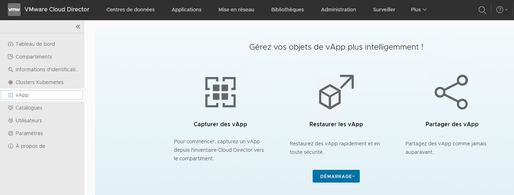Click the VMware logo icon
Viewport: 514px width, 195px height.
(x=14, y=9)
